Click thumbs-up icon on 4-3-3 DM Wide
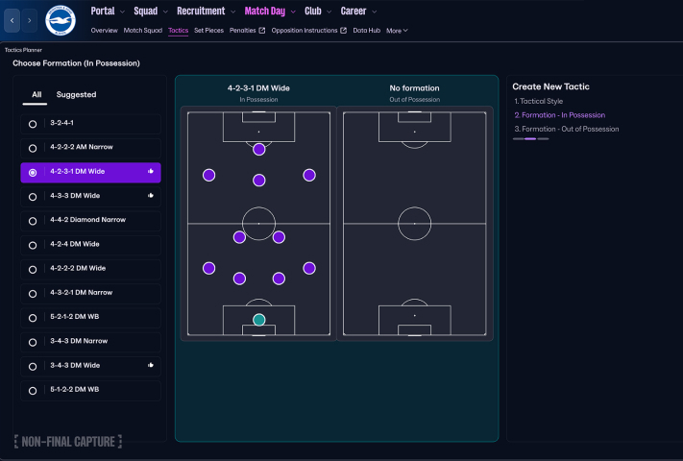The width and height of the screenshot is (683, 461). coord(151,196)
